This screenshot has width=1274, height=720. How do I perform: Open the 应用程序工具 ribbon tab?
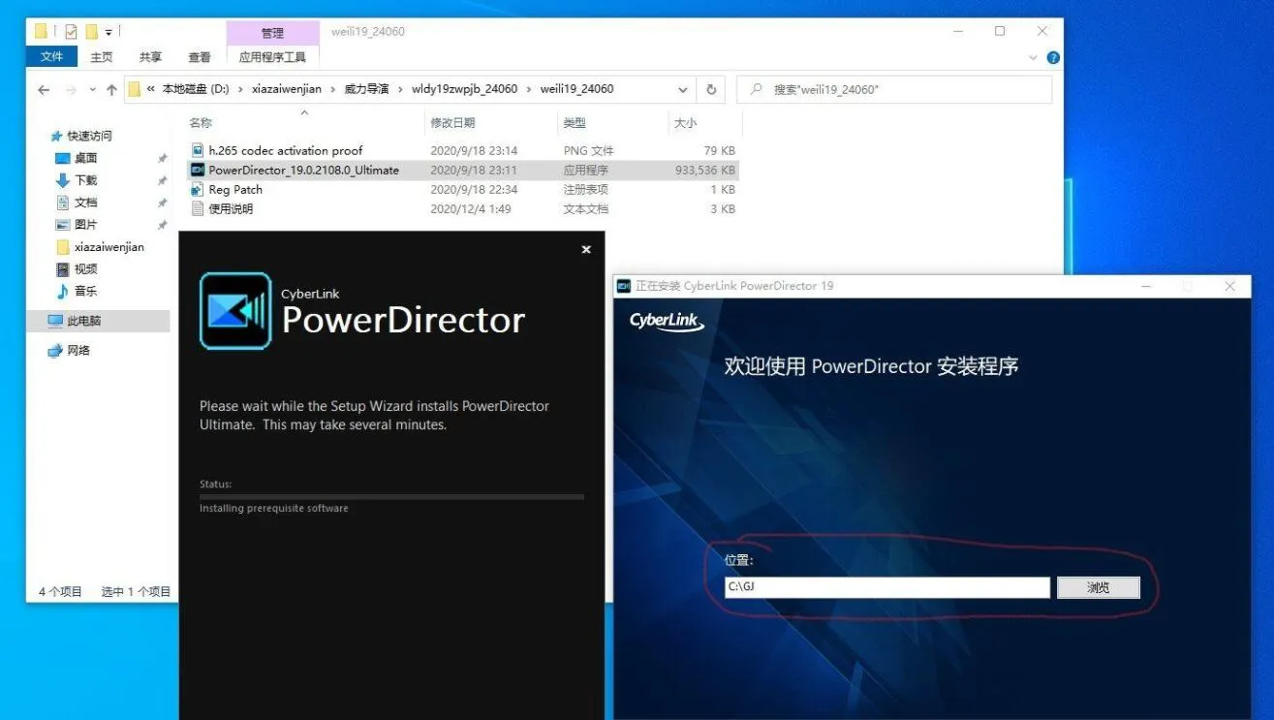[x=272, y=57]
